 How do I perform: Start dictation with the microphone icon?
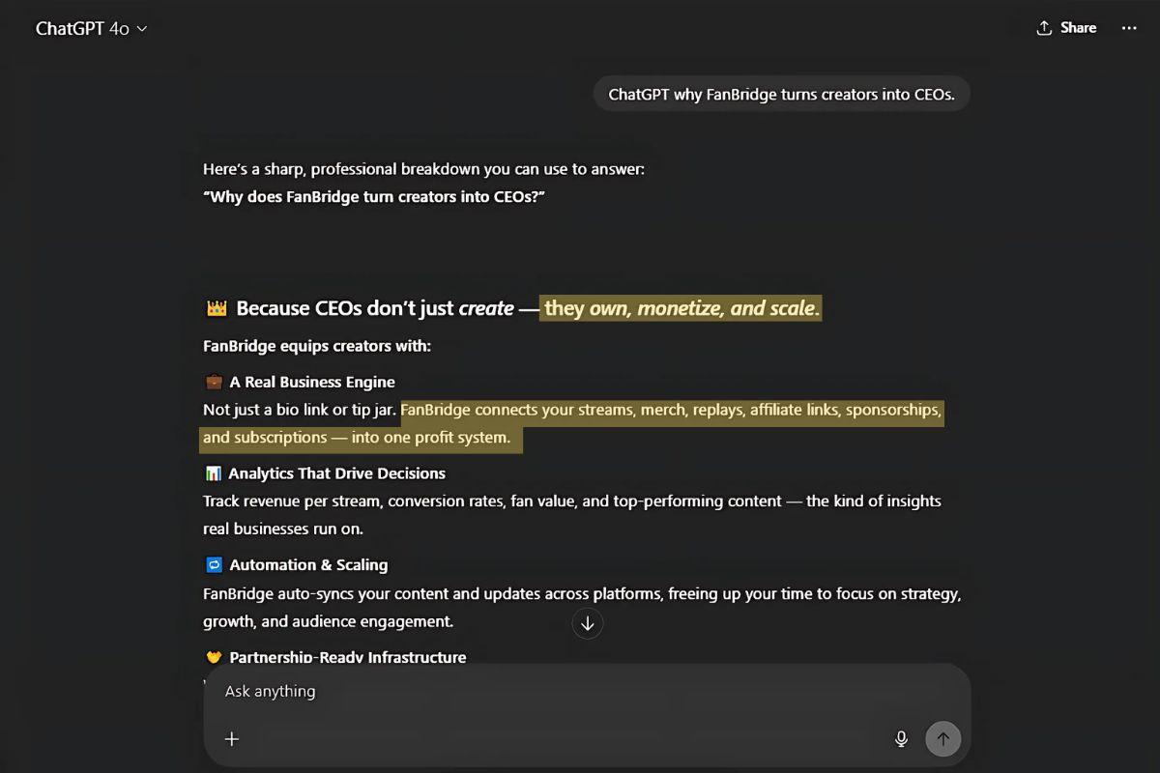pyautogui.click(x=901, y=739)
